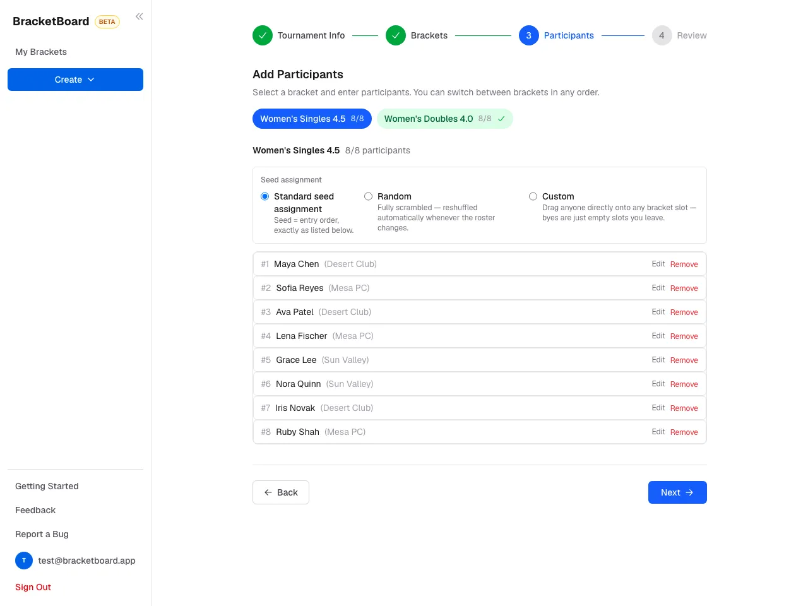
Task: Edit participant Grace Lee
Action: [658, 360]
